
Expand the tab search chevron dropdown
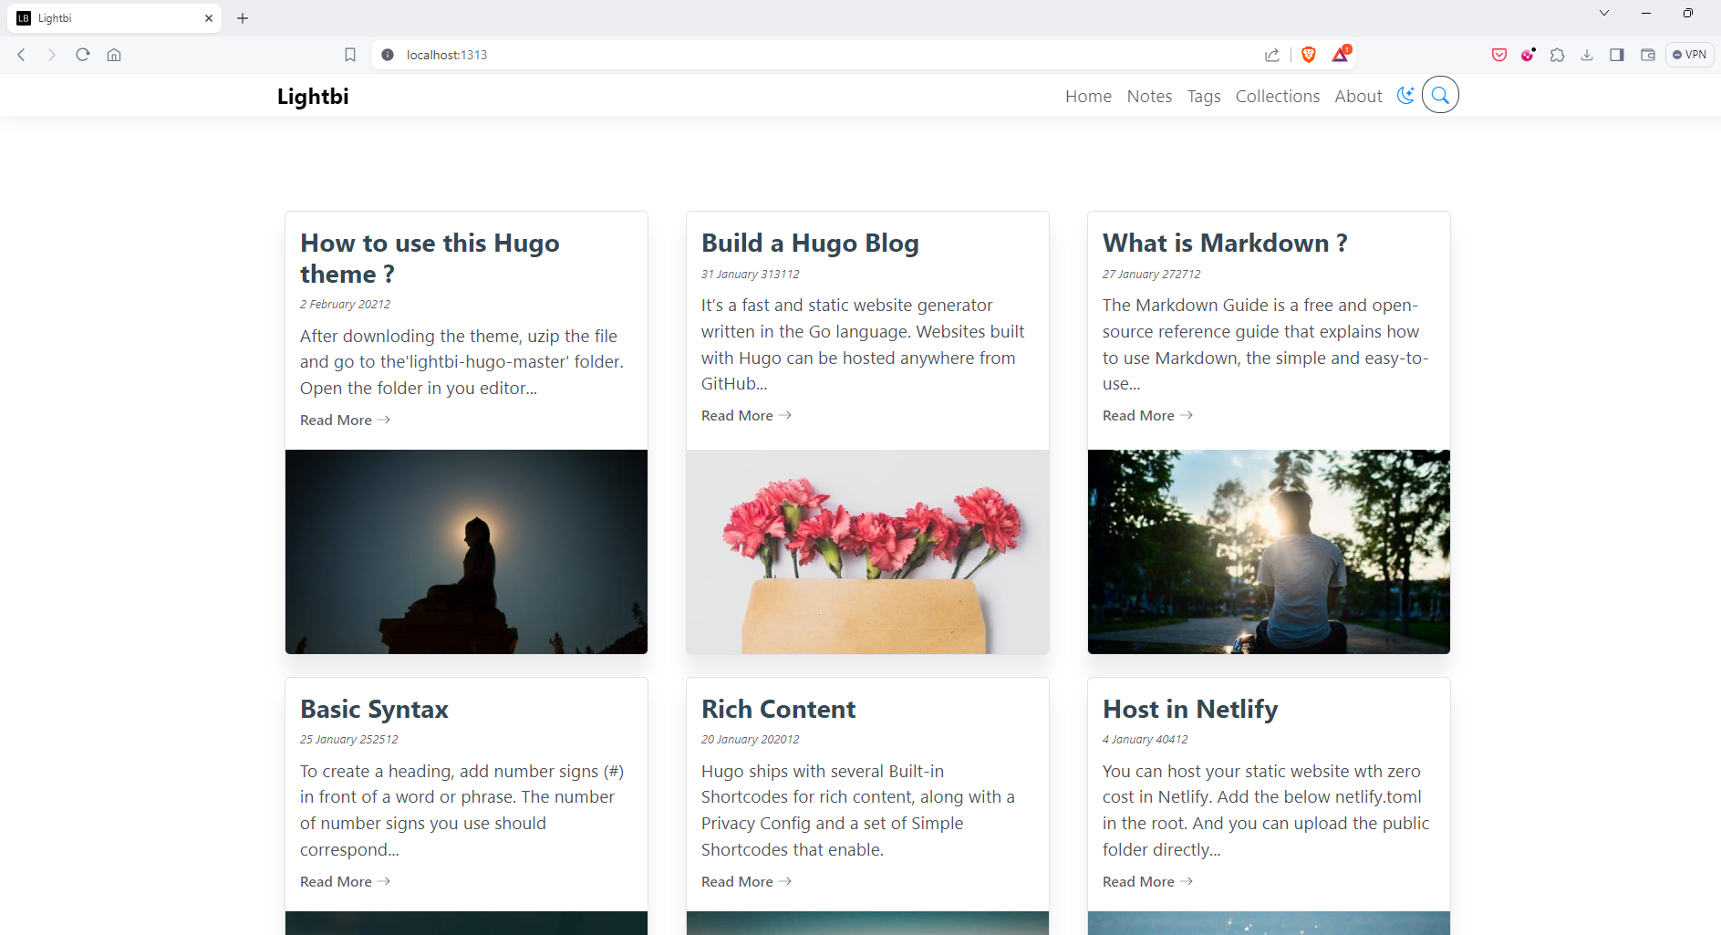pos(1604,13)
